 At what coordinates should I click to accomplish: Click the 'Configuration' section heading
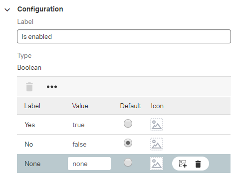[40, 9]
